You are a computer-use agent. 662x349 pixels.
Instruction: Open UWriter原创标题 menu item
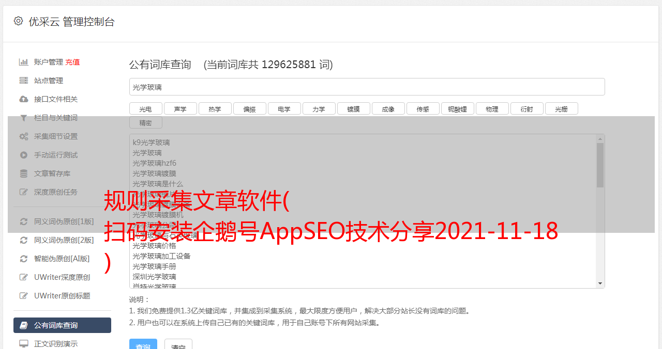(x=62, y=296)
